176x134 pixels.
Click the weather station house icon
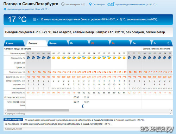[x=111, y=4]
